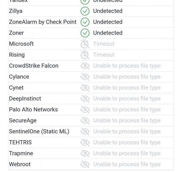Screen dimensions: 182x172
Task: Select the Microsoft vendor name
Action: pyautogui.click(x=21, y=44)
